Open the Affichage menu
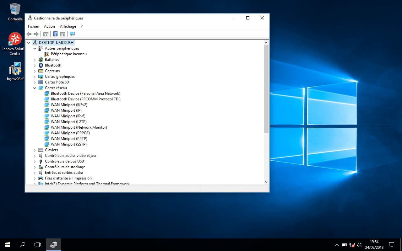 tap(68, 26)
